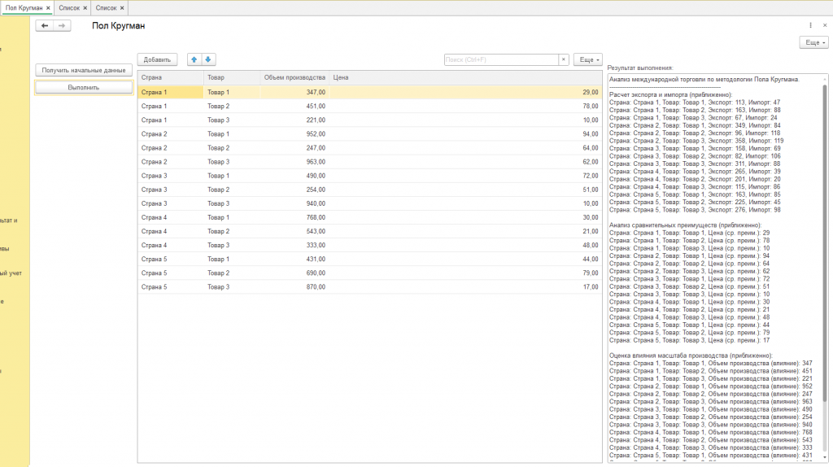Select price cell 21,00
Screen dimensions: 833x467
(x=466, y=231)
